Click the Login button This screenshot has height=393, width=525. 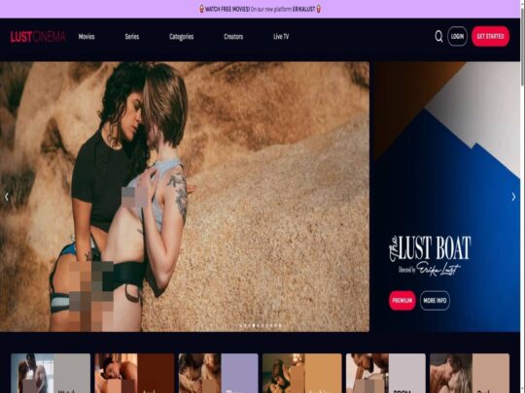point(457,36)
